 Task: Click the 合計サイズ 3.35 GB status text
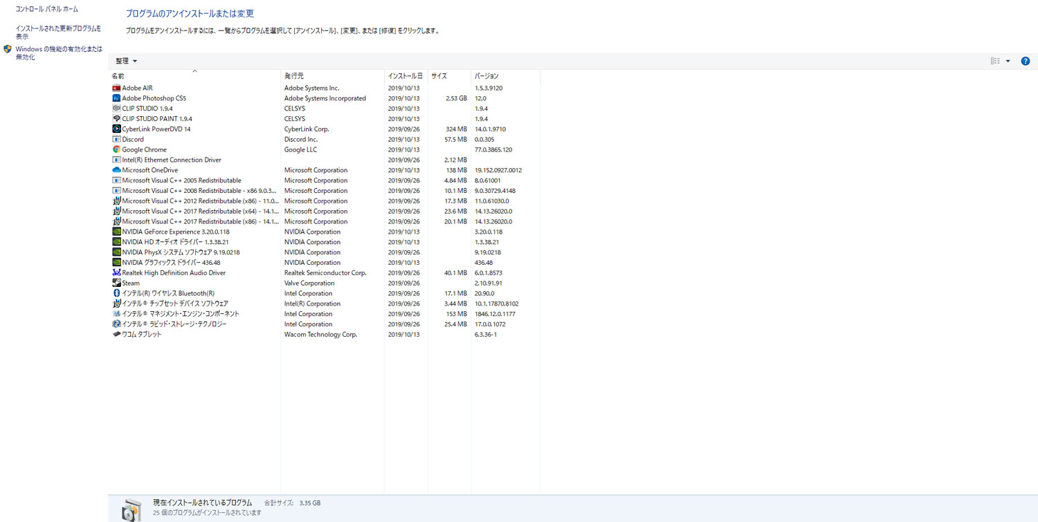pos(293,503)
